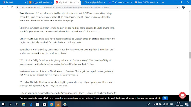
Task: Click the red notification bell button
Action: (x=182, y=95)
